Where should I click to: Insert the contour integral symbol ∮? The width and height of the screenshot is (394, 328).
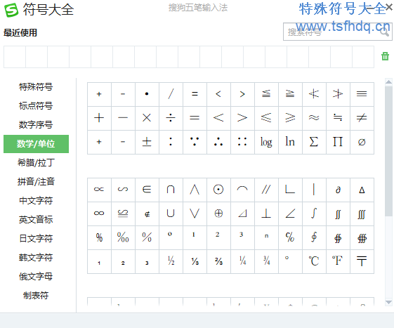(x=314, y=237)
